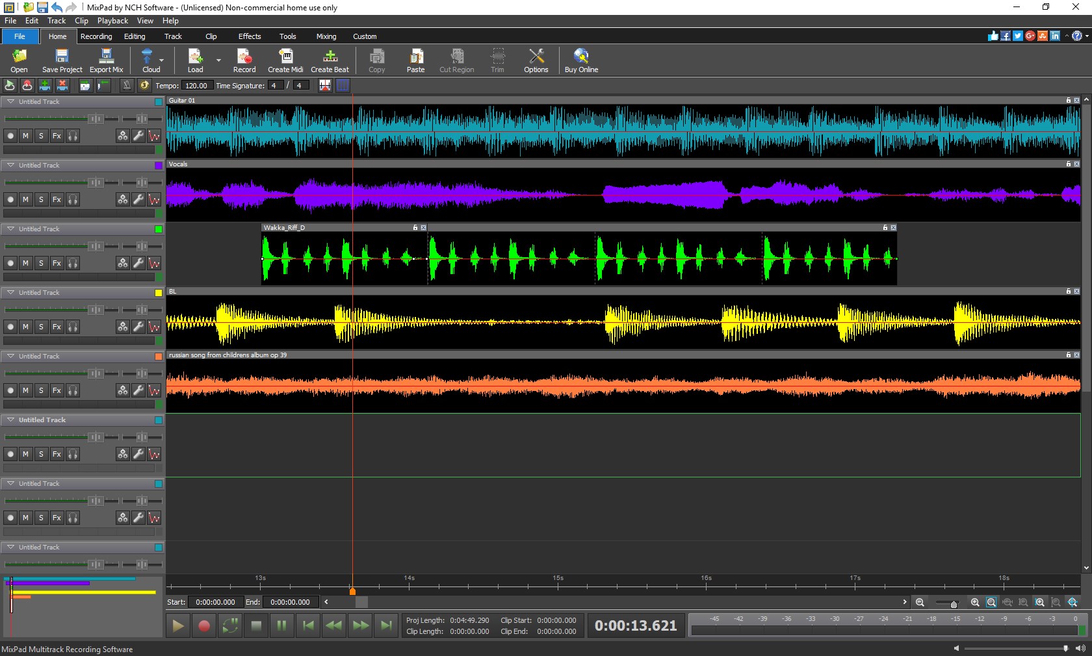This screenshot has width=1092, height=656.
Task: Collapse the first Untitled Track header
Action: 10,102
